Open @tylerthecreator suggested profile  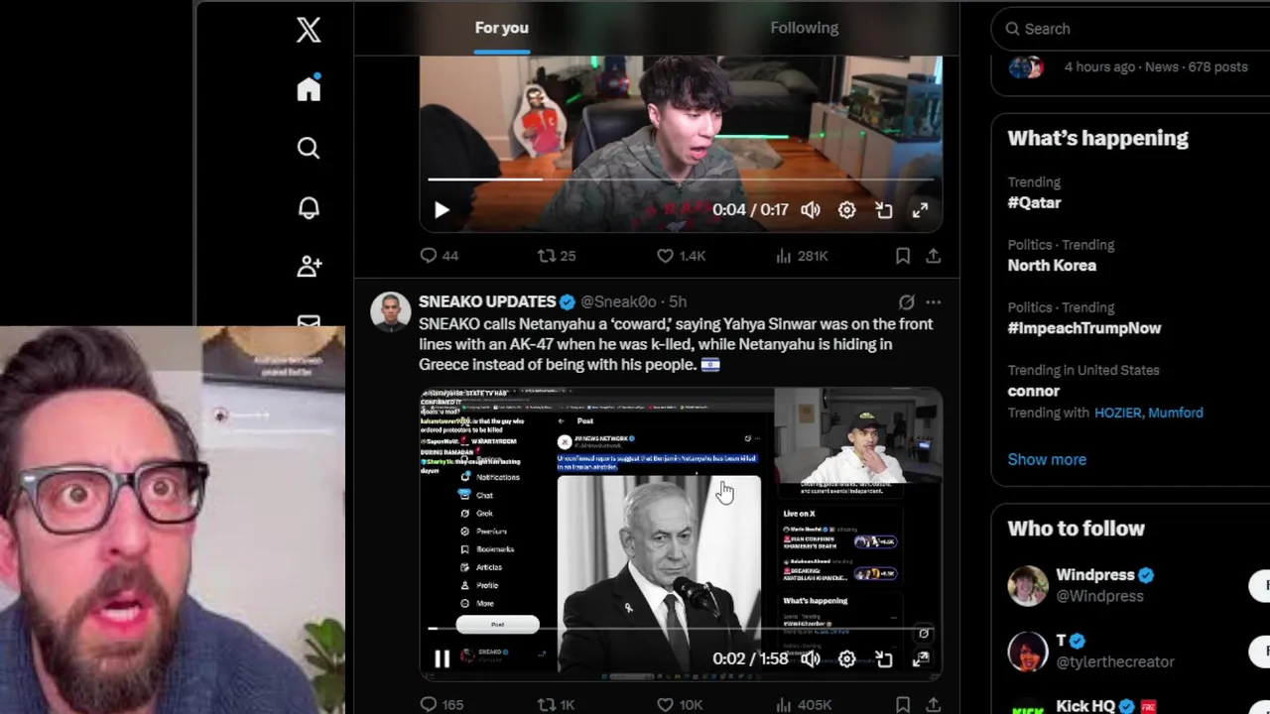tap(1115, 661)
